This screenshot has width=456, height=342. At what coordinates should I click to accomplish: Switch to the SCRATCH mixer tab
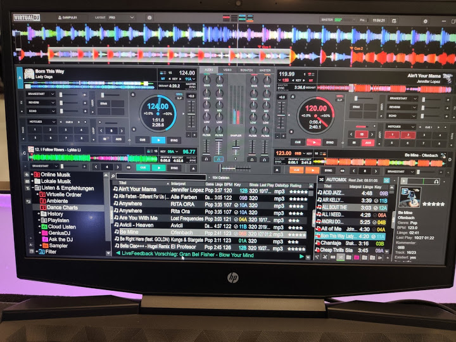tap(246, 70)
